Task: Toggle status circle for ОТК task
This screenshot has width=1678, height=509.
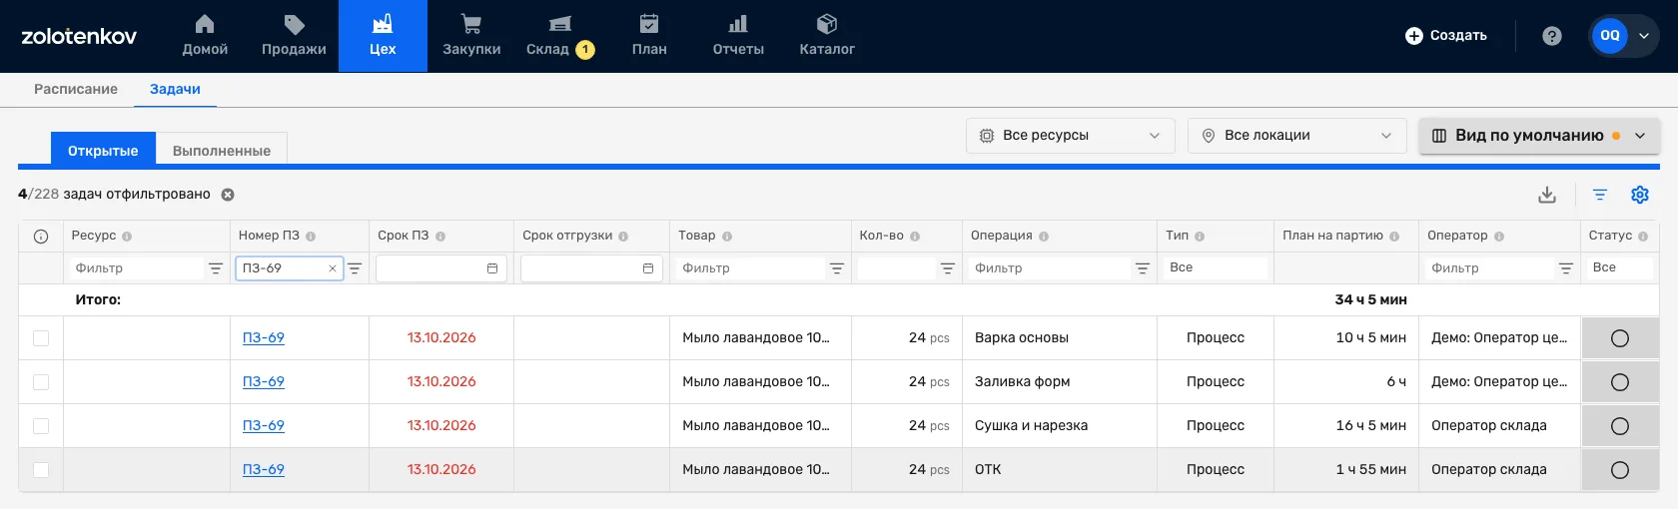Action: [x=1620, y=470]
